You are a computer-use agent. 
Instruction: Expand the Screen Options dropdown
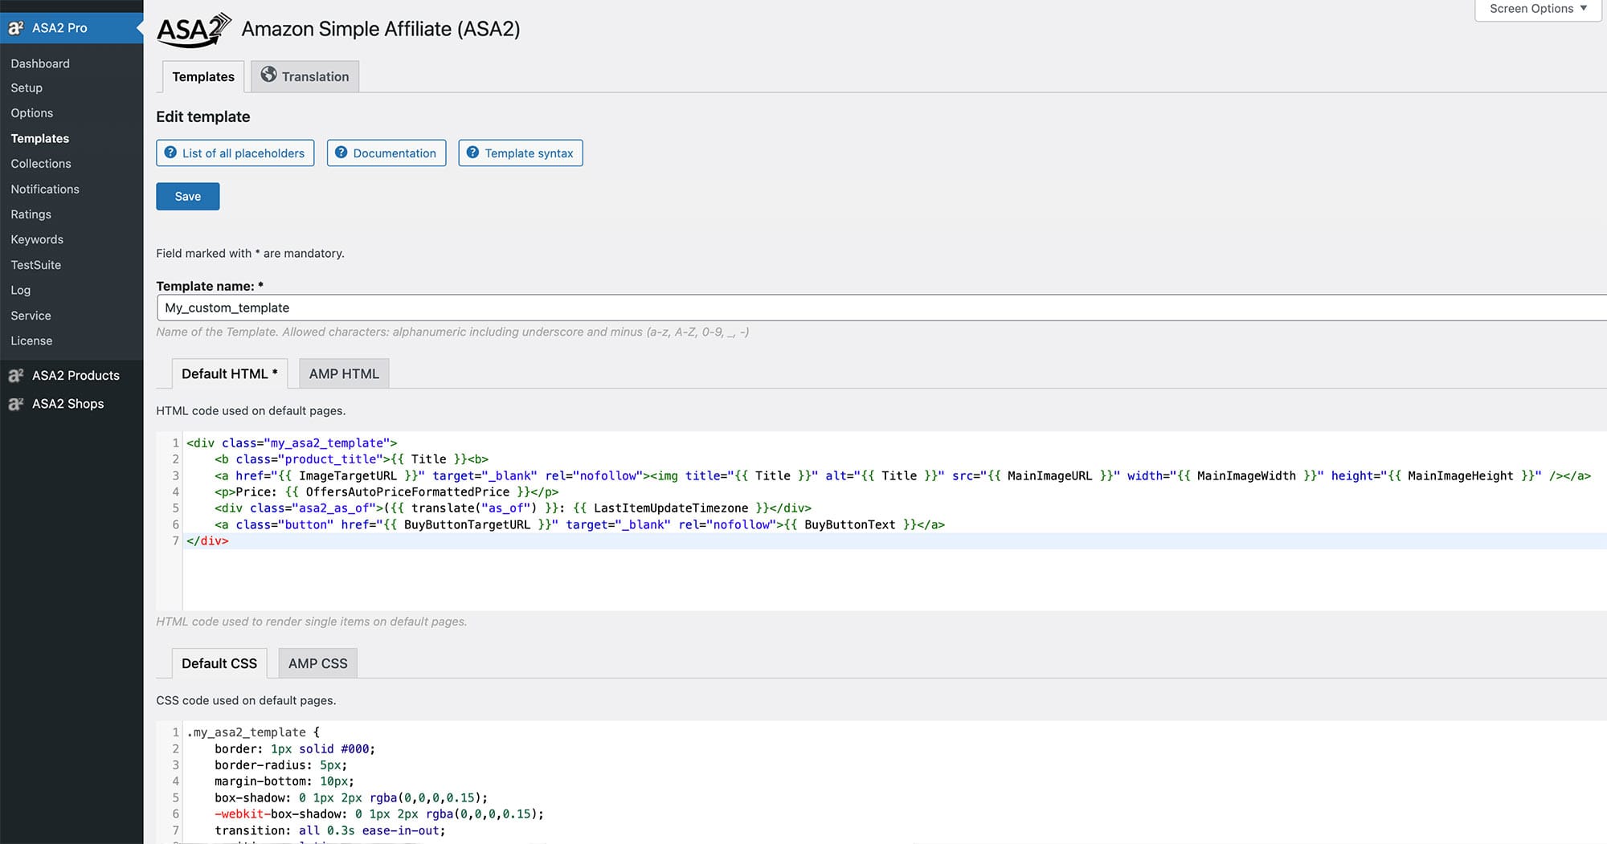pyautogui.click(x=1538, y=9)
